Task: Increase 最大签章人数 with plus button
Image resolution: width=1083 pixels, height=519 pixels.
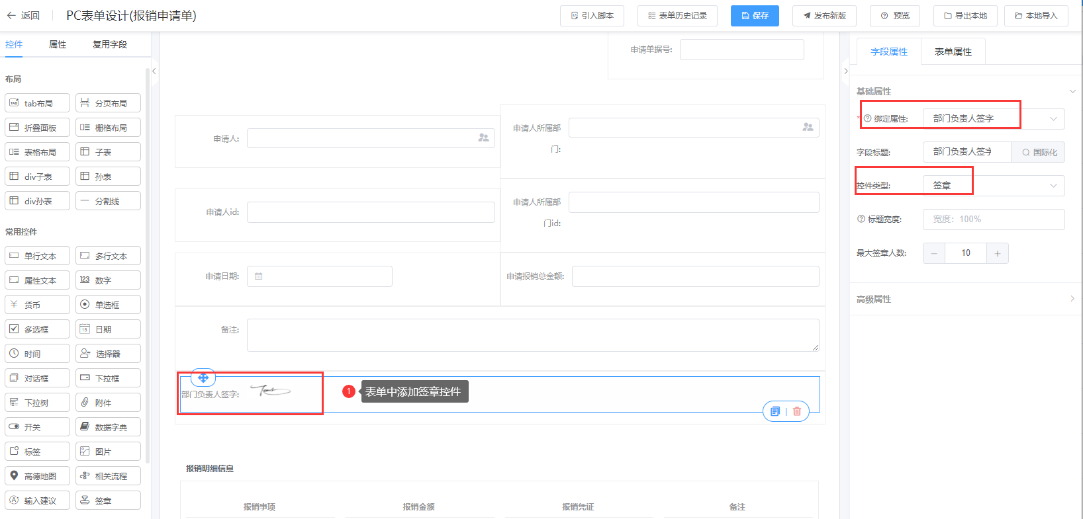Action: pos(997,253)
